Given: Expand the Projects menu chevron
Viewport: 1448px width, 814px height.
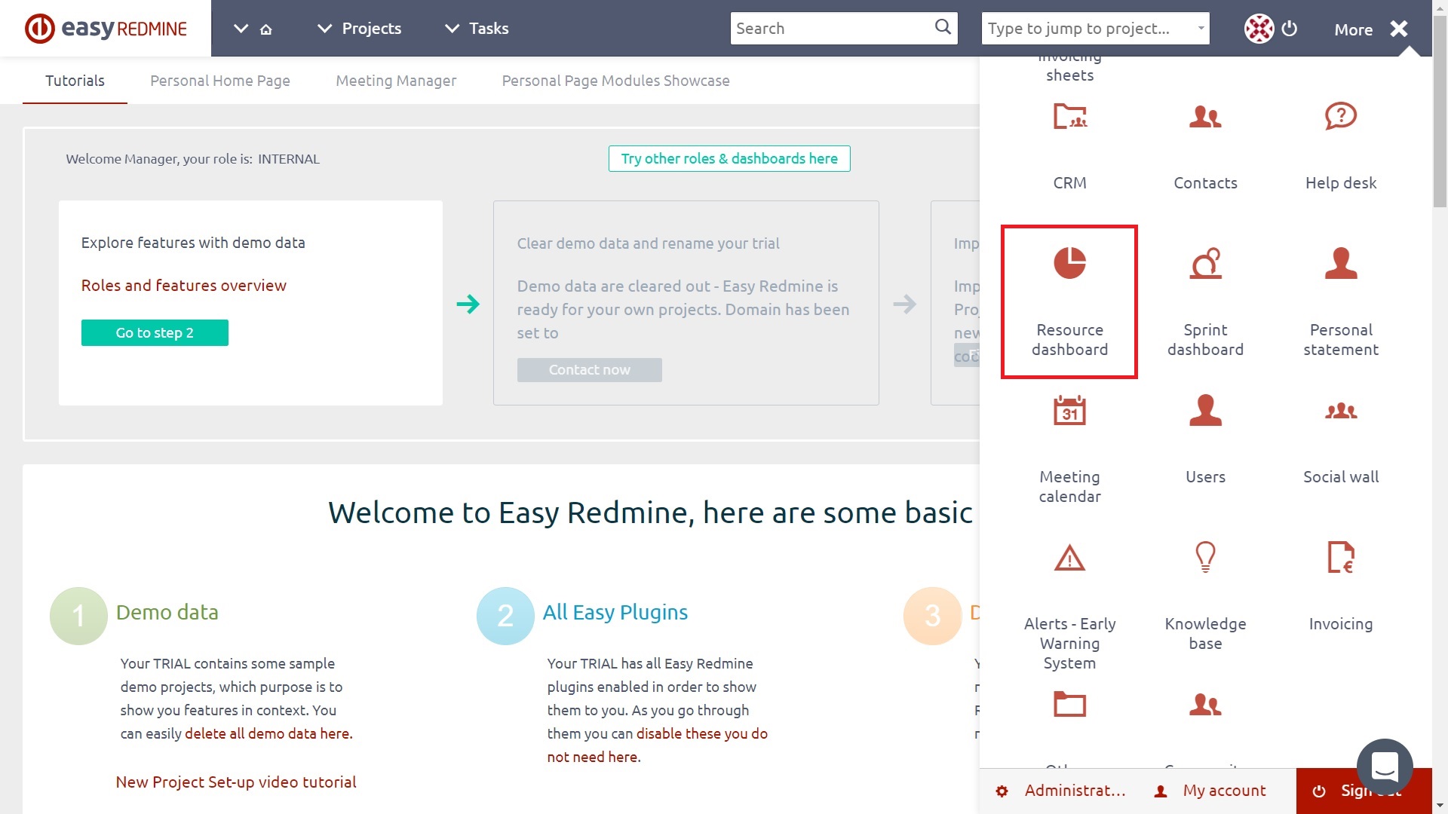Looking at the screenshot, I should [x=324, y=29].
